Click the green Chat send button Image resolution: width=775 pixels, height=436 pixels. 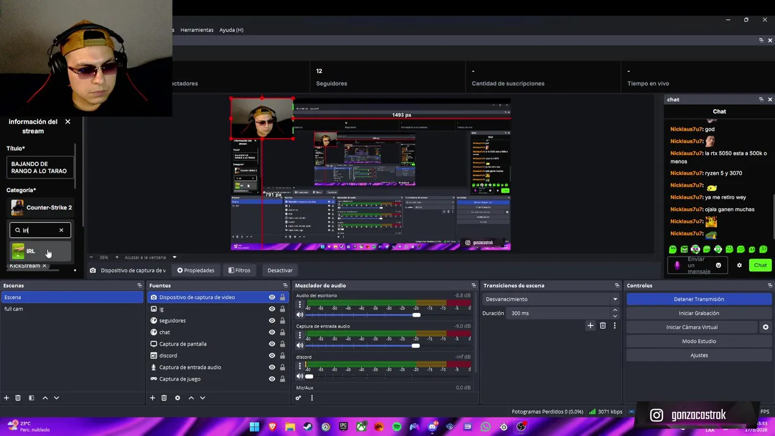coord(760,265)
